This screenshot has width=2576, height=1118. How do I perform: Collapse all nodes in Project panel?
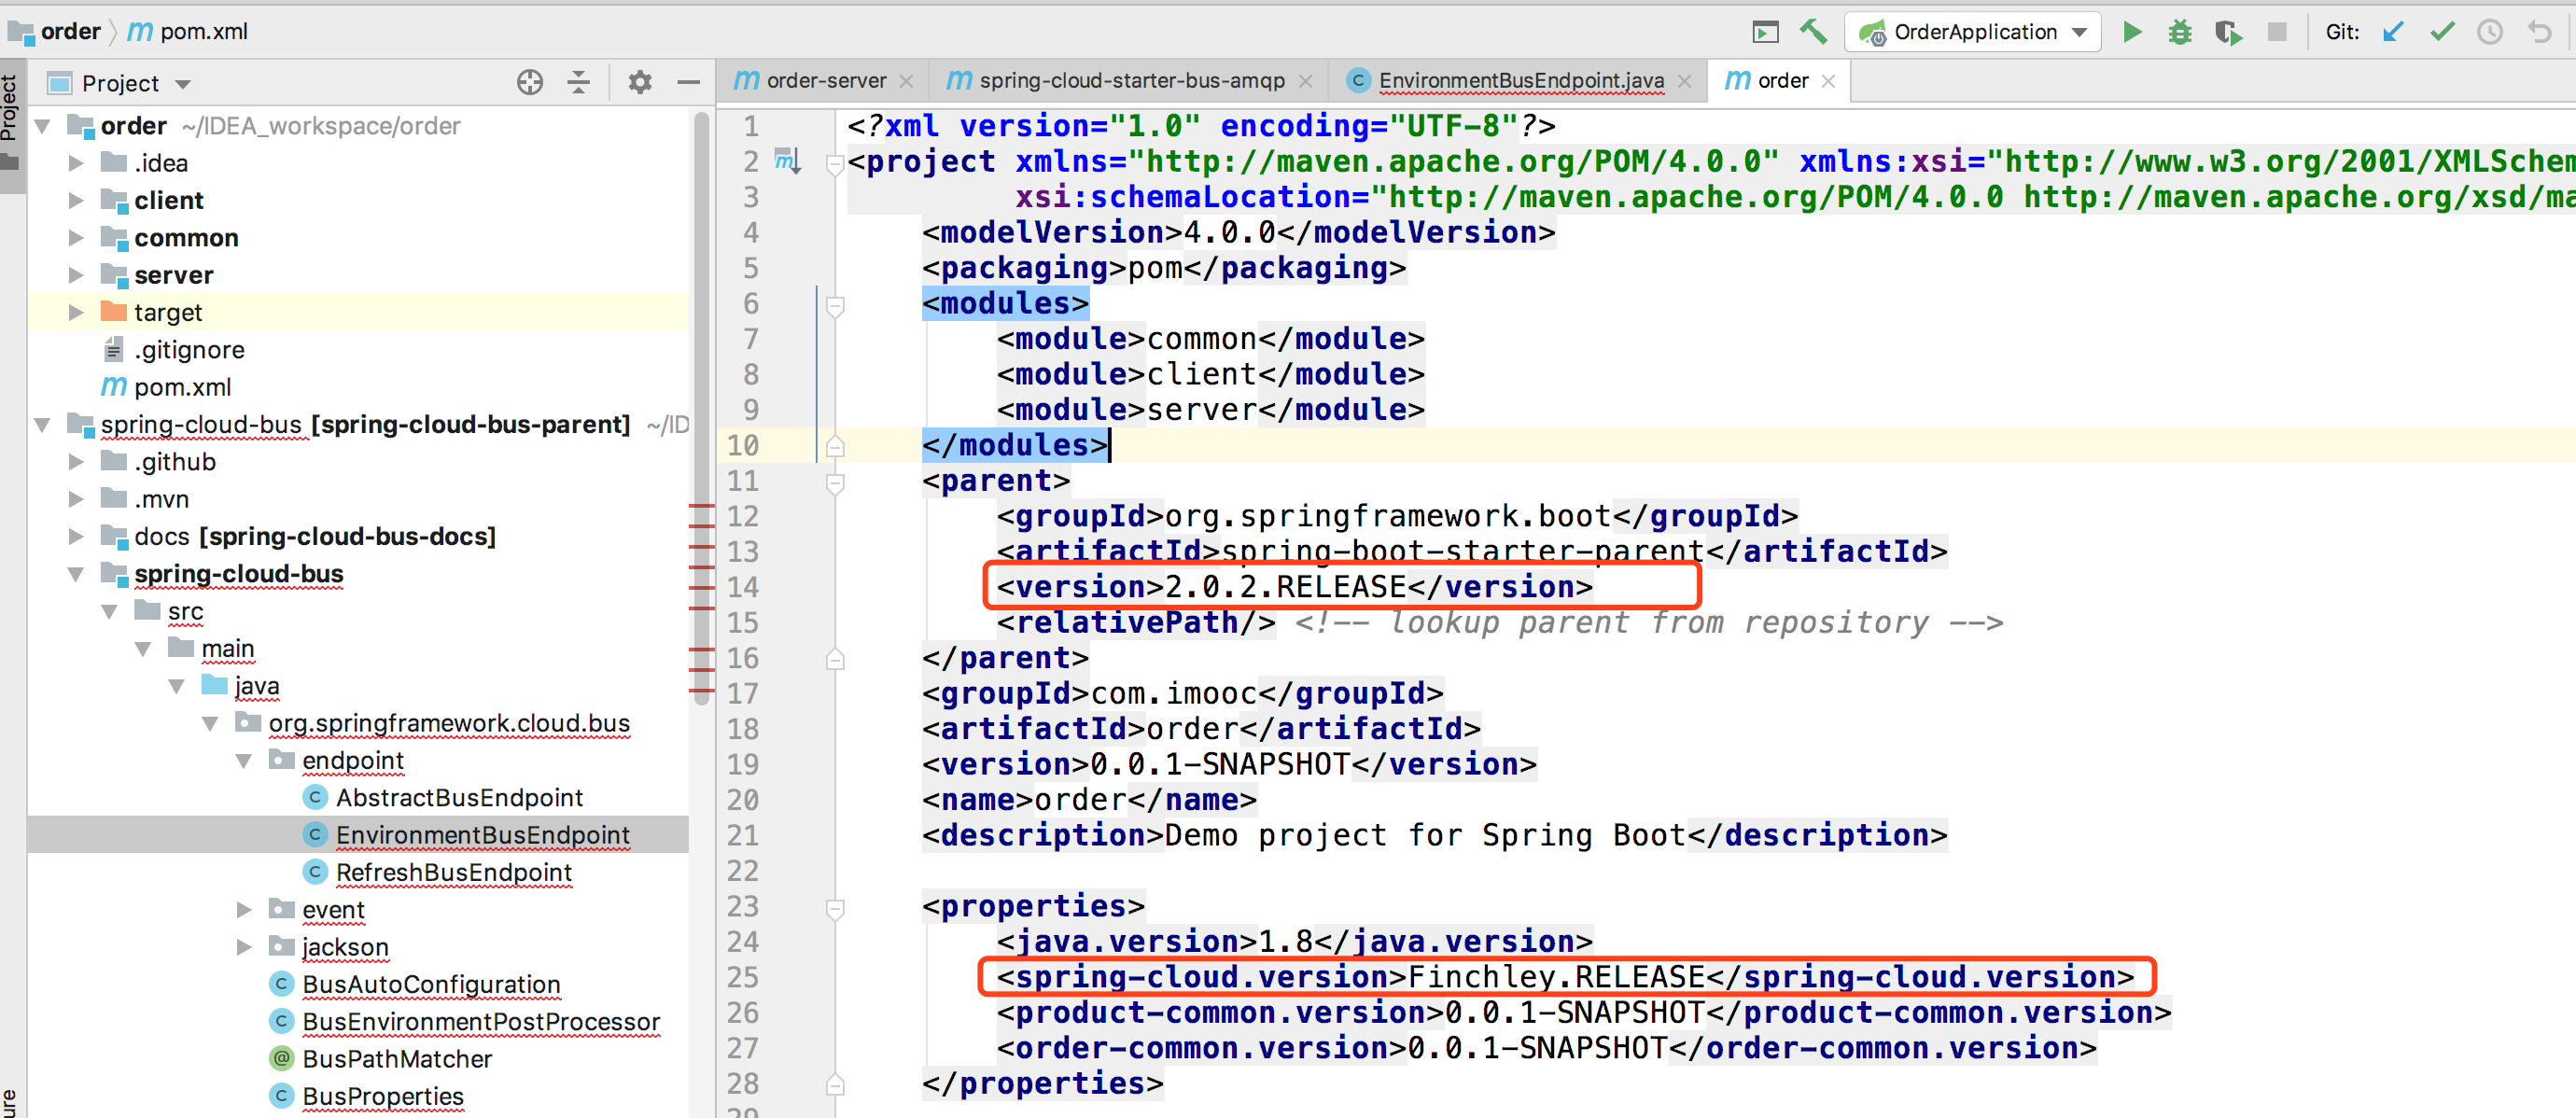tap(578, 82)
